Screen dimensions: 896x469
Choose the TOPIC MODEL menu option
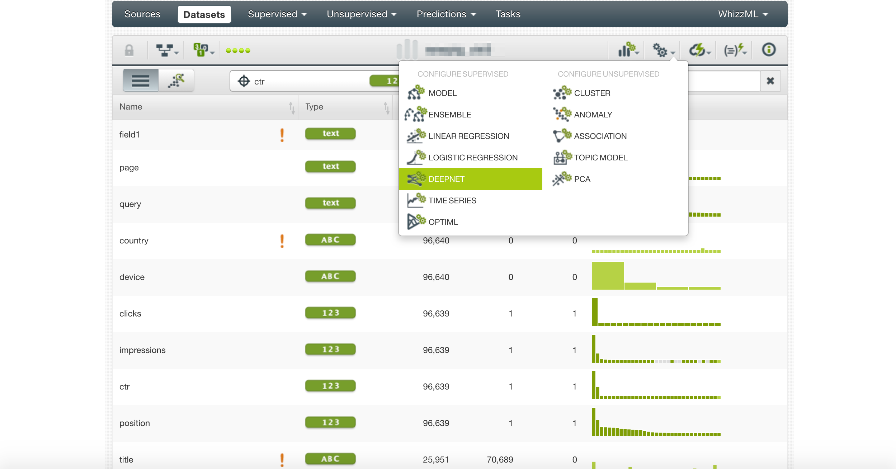600,158
